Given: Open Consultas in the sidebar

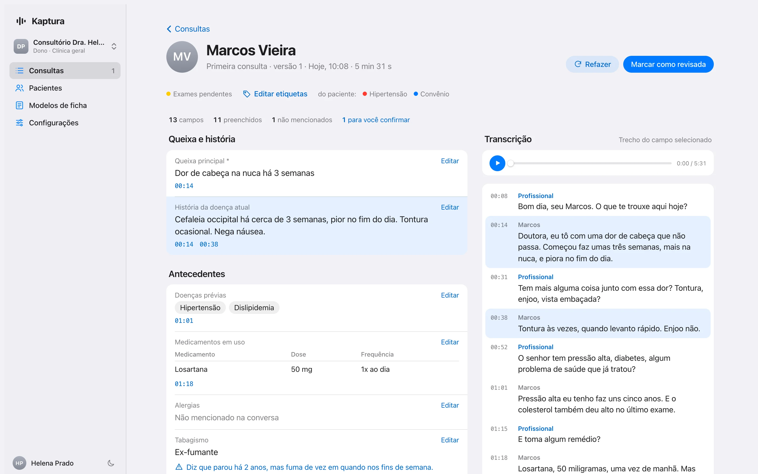Looking at the screenshot, I should pyautogui.click(x=65, y=71).
